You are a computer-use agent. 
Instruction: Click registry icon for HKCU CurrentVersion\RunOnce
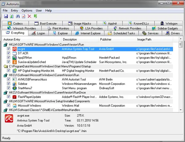(6, 93)
